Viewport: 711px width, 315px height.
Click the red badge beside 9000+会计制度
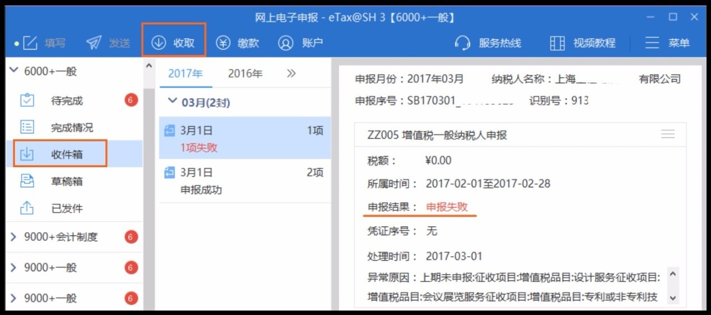pyautogui.click(x=131, y=237)
